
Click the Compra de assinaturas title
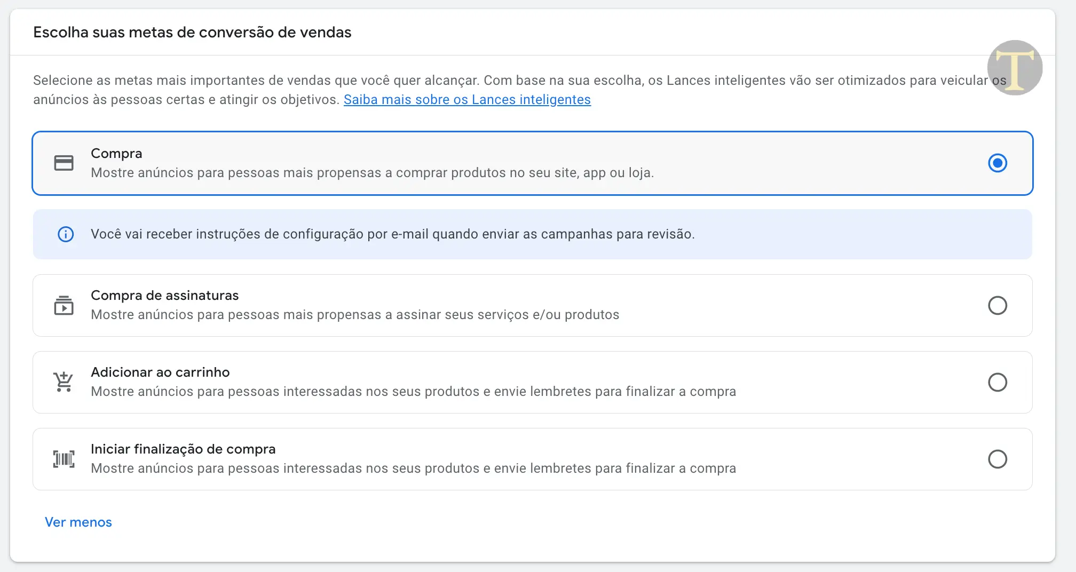click(164, 296)
